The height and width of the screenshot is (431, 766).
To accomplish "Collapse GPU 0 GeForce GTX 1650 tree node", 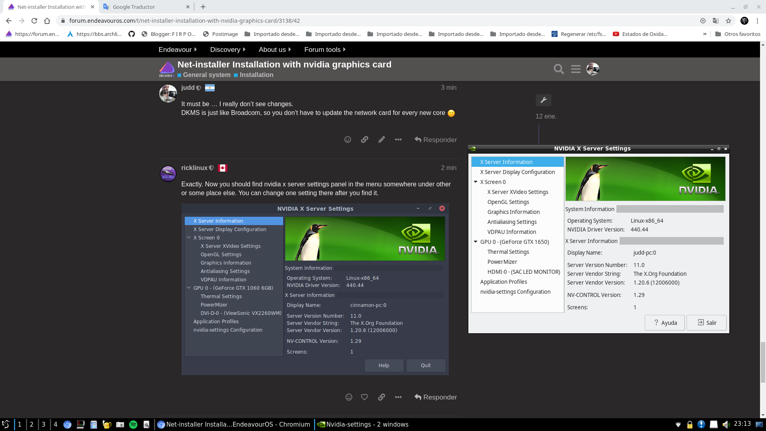I will pyautogui.click(x=476, y=242).
